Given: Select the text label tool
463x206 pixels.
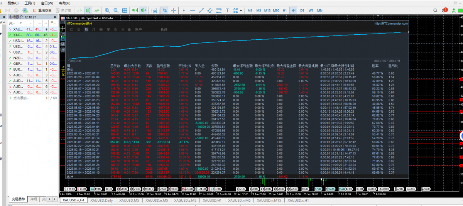Looking at the screenshot, I should pos(227,10).
